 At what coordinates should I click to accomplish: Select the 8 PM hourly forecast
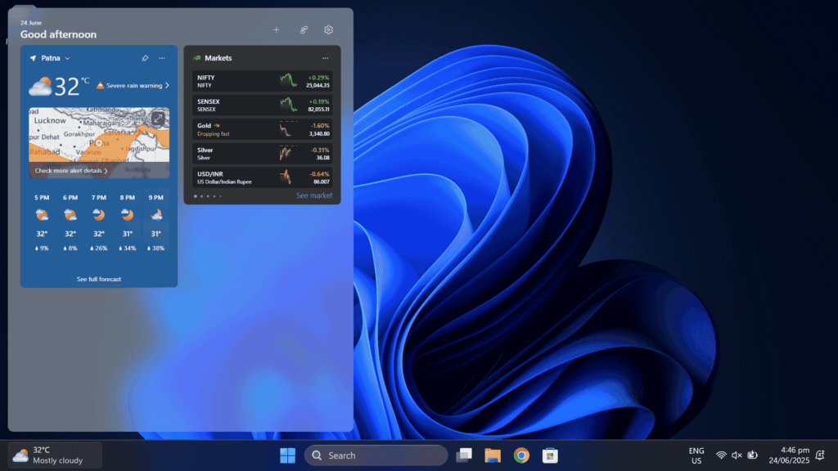point(127,222)
